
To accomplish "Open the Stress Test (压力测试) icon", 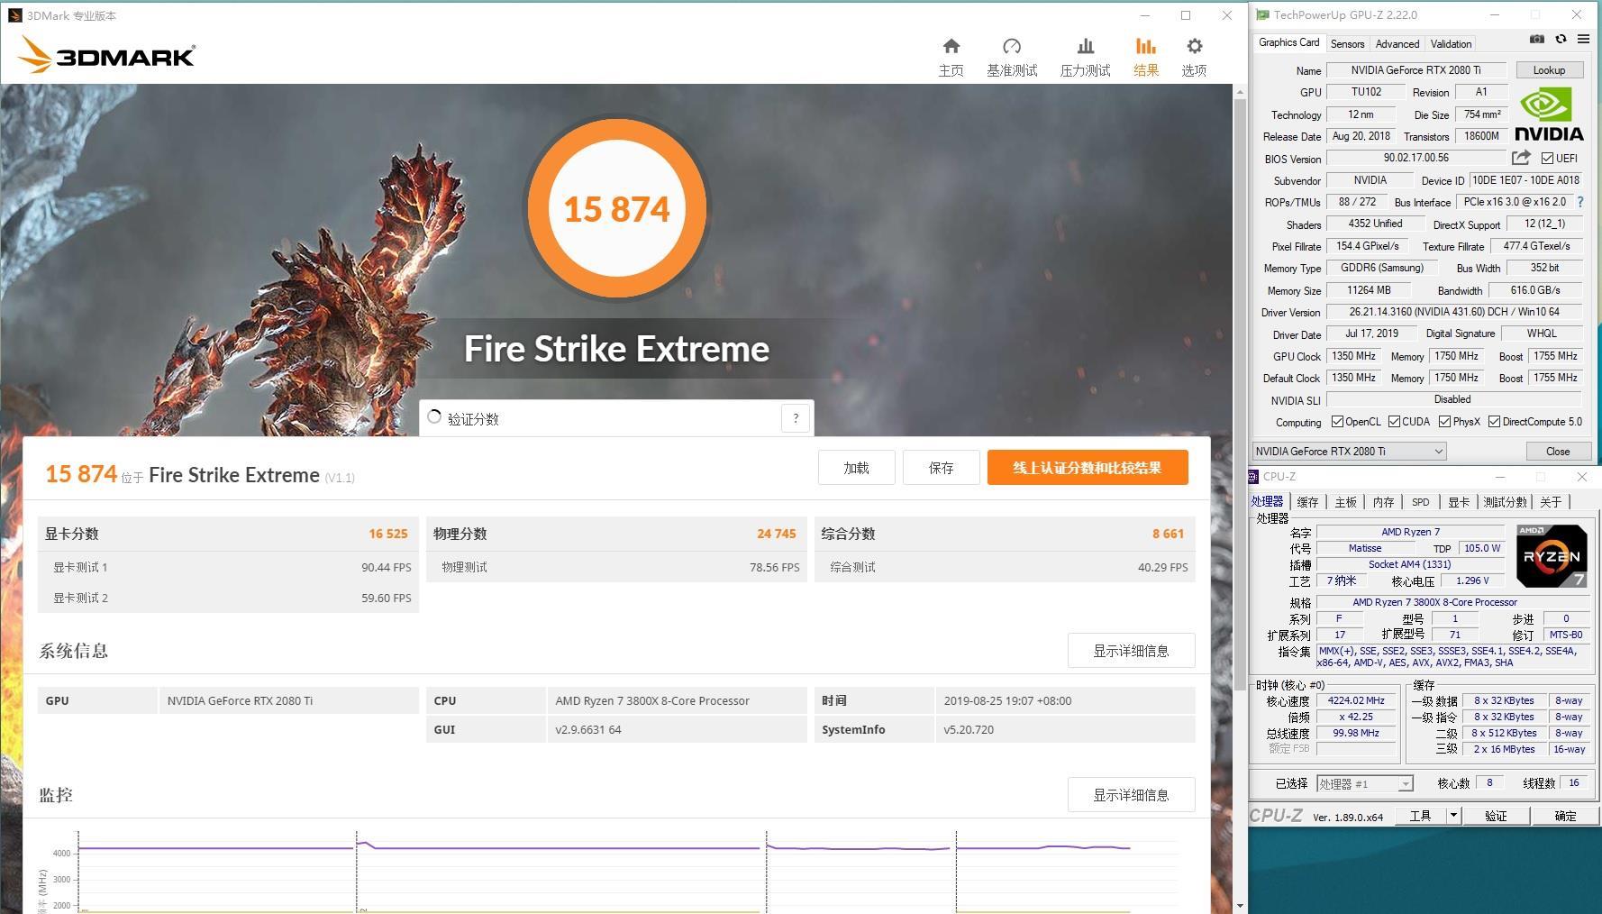I will point(1085,47).
